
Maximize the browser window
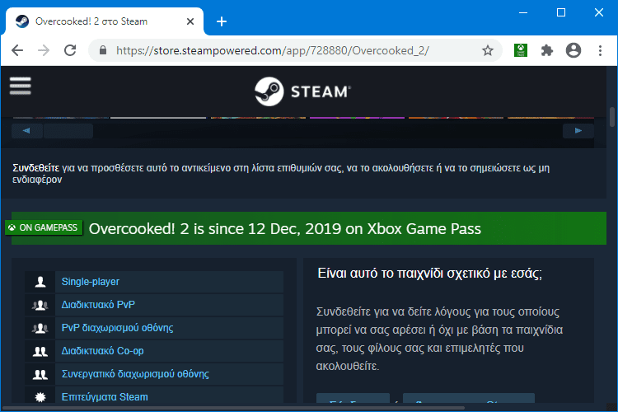pyautogui.click(x=561, y=12)
